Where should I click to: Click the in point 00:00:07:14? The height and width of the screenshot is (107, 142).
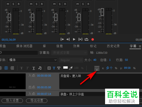click(44, 94)
